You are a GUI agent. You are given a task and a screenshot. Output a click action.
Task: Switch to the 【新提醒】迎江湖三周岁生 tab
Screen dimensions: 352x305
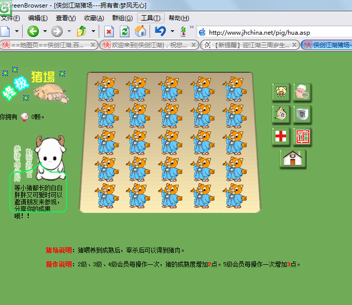[x=250, y=45]
